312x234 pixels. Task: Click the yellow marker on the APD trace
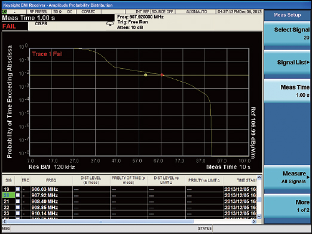pyautogui.click(x=146, y=75)
